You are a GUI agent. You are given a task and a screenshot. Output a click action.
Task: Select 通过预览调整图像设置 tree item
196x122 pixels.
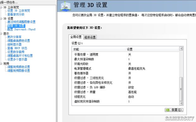click(x=21, y=22)
